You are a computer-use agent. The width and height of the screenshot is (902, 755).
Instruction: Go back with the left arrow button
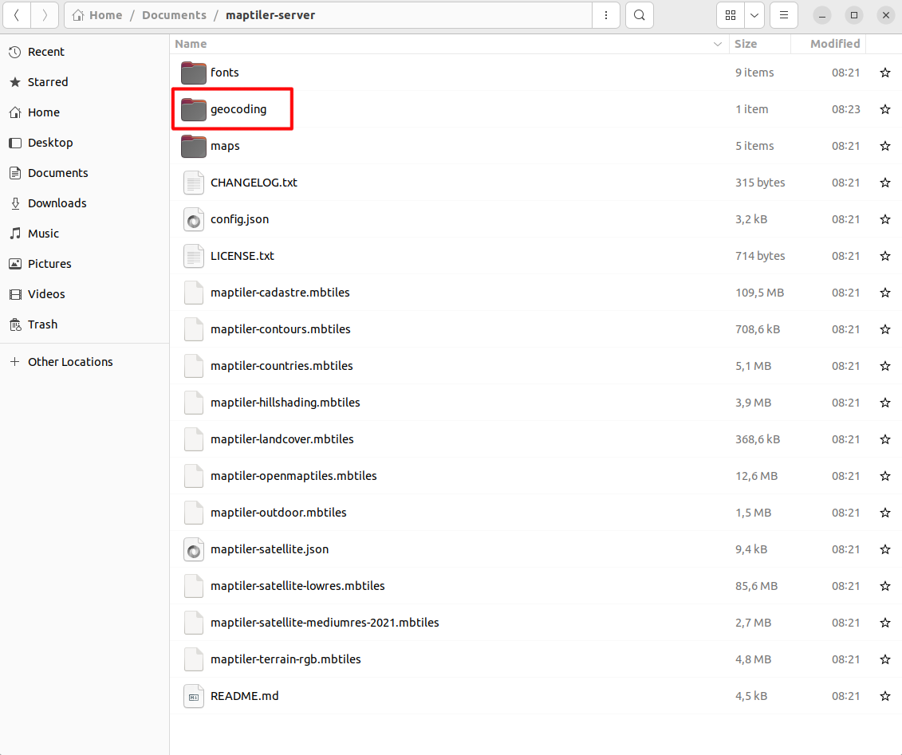17,15
